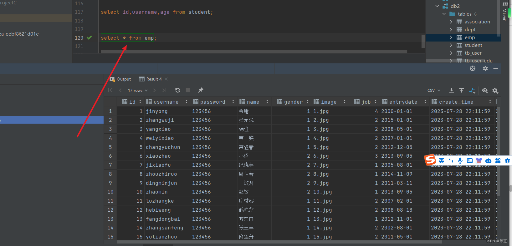Open the CSV export format dropdown
Viewport: 512px width, 246px height.
coord(434,90)
